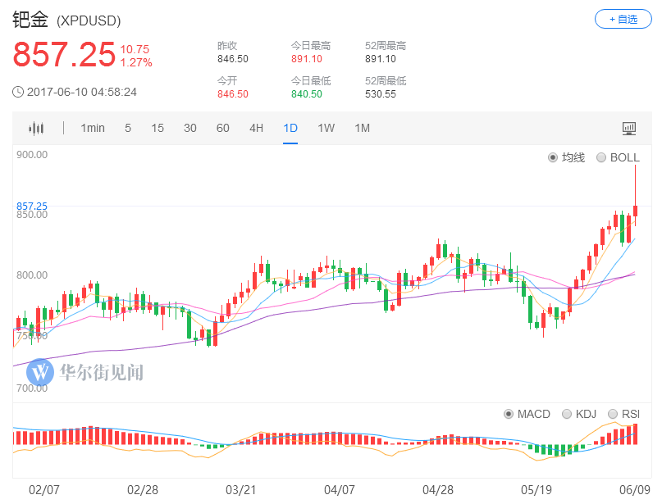Add palladium to watchlist with +自选
Image resolution: width=662 pixels, height=504 pixels.
click(623, 19)
